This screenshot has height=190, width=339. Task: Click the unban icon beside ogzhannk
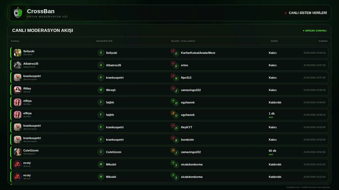[173, 101]
